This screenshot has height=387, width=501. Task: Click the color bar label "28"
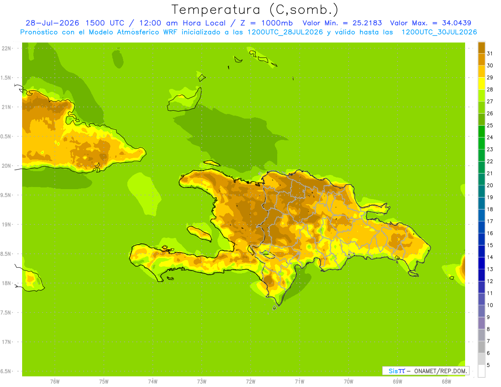490,89
